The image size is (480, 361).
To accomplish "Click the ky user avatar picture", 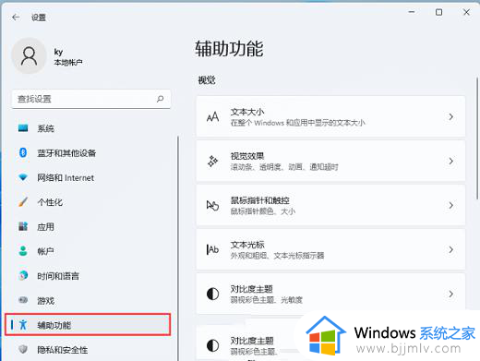I will [29, 56].
